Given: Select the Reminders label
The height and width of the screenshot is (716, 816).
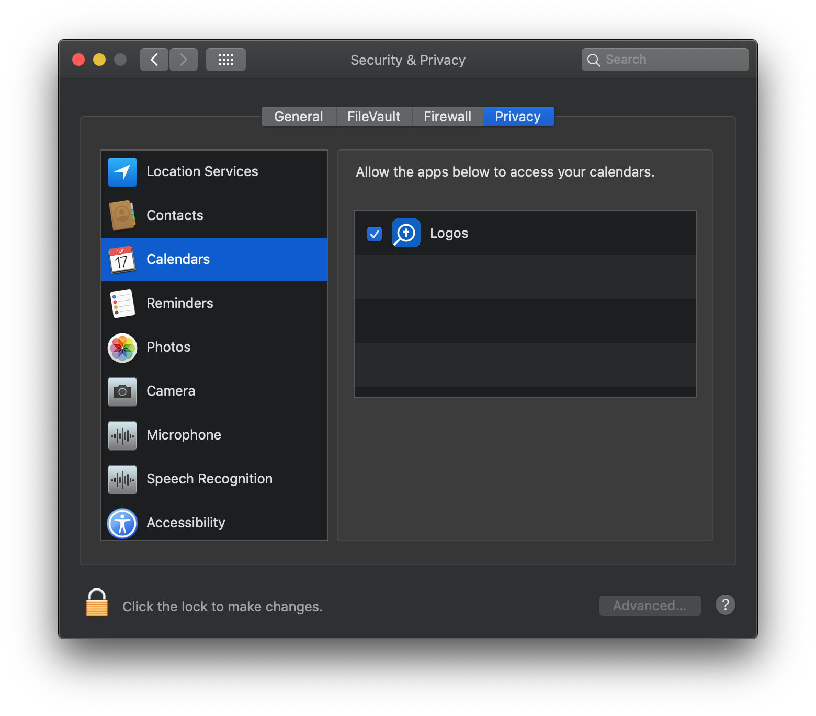Looking at the screenshot, I should coord(180,303).
